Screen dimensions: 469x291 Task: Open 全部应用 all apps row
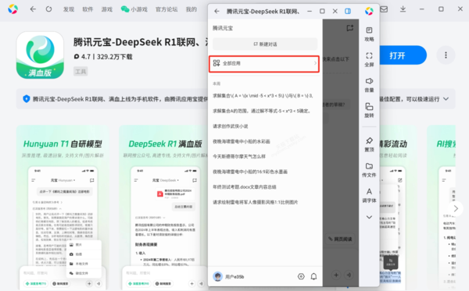(x=264, y=63)
